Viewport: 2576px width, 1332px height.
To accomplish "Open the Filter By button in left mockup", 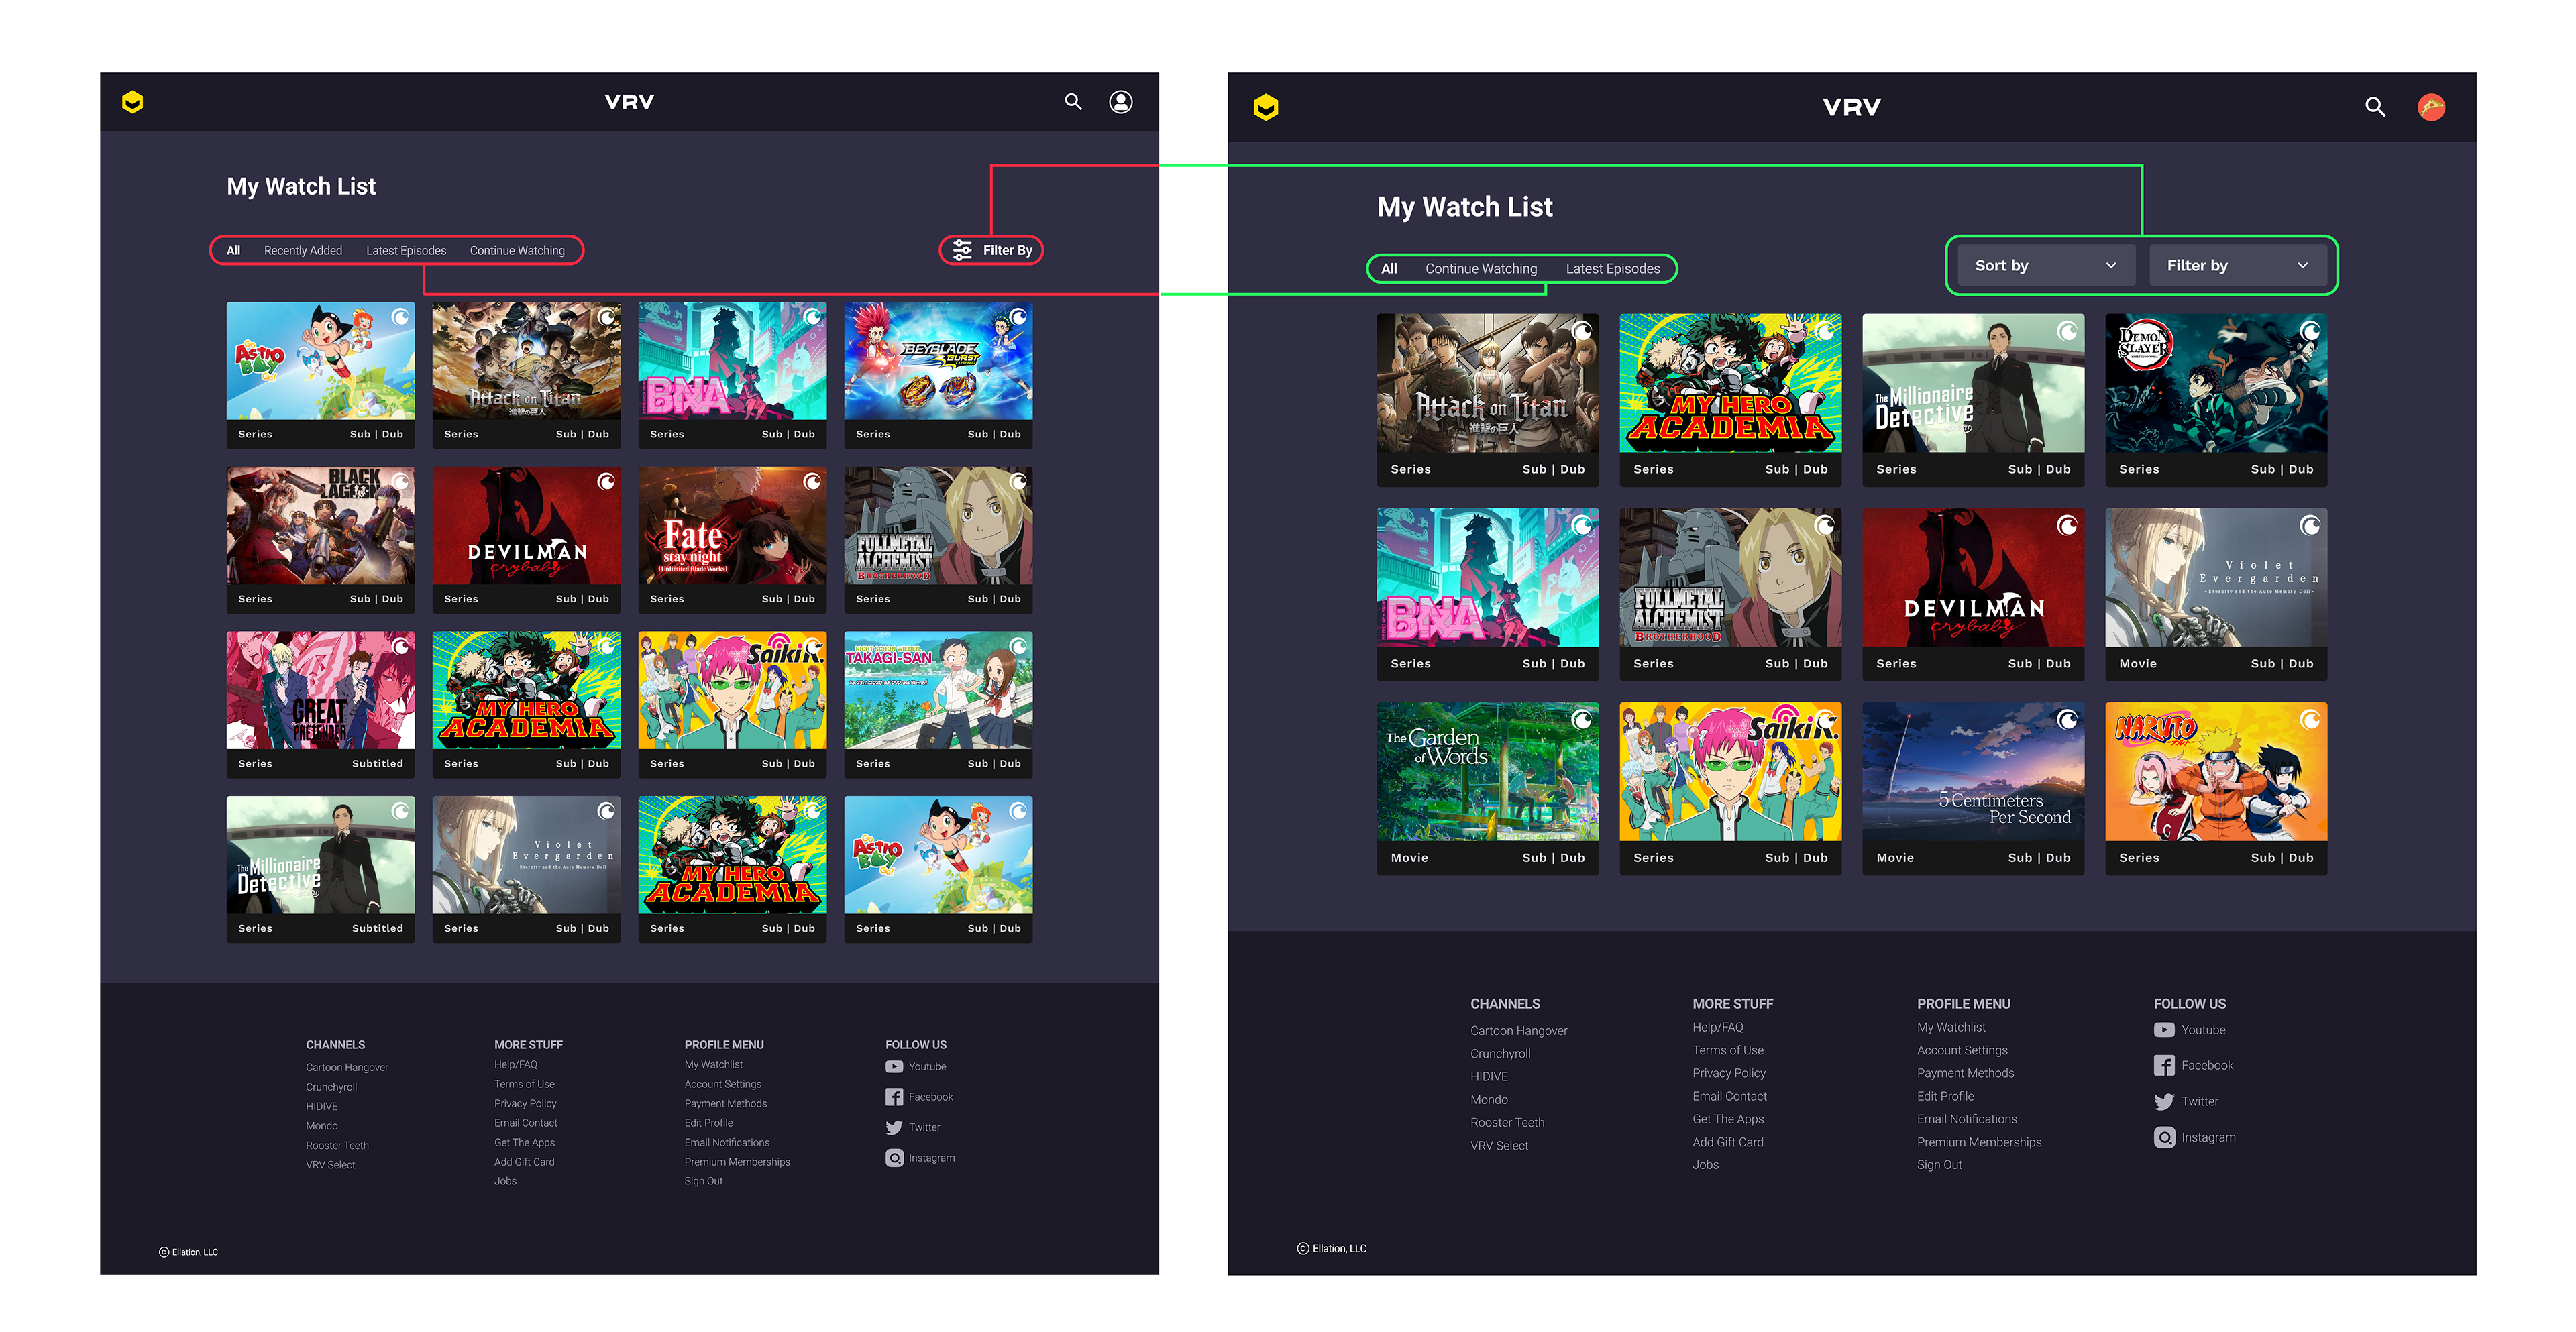I will pos(992,250).
